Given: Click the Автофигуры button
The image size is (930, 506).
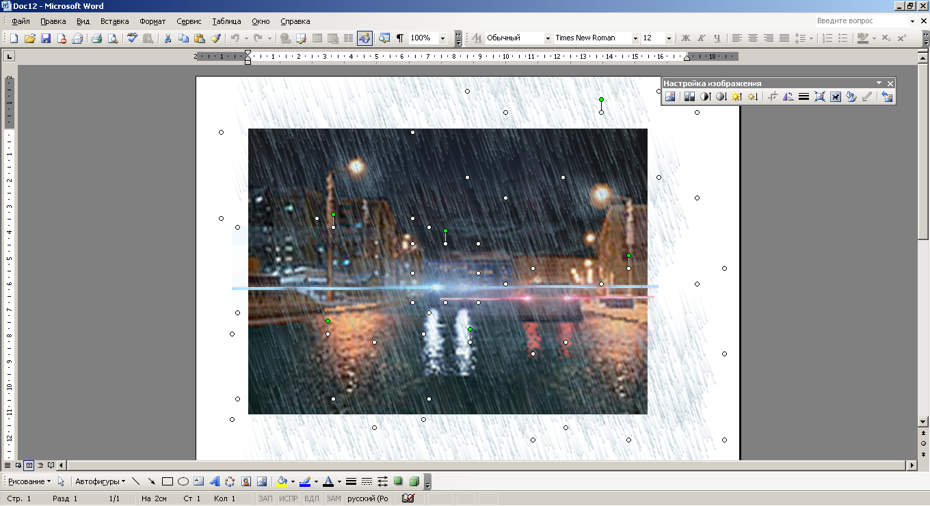Looking at the screenshot, I should pyautogui.click(x=100, y=481).
